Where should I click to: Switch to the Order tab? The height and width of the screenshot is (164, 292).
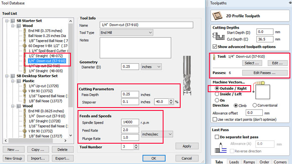pyautogui.click(x=264, y=162)
